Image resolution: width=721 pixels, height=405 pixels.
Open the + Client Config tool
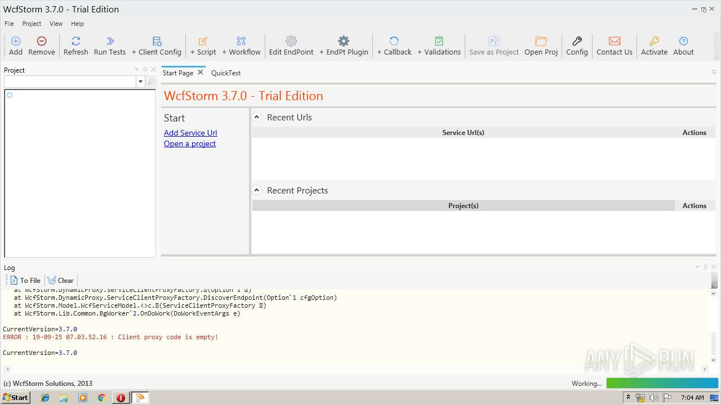157,46
